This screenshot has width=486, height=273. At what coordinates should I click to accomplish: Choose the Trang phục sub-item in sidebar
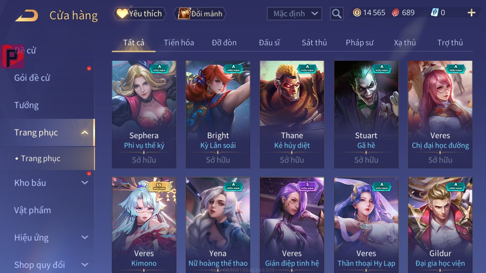coord(41,158)
